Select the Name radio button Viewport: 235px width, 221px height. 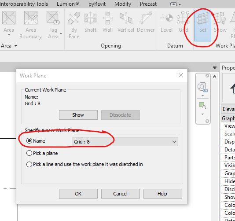(x=29, y=141)
